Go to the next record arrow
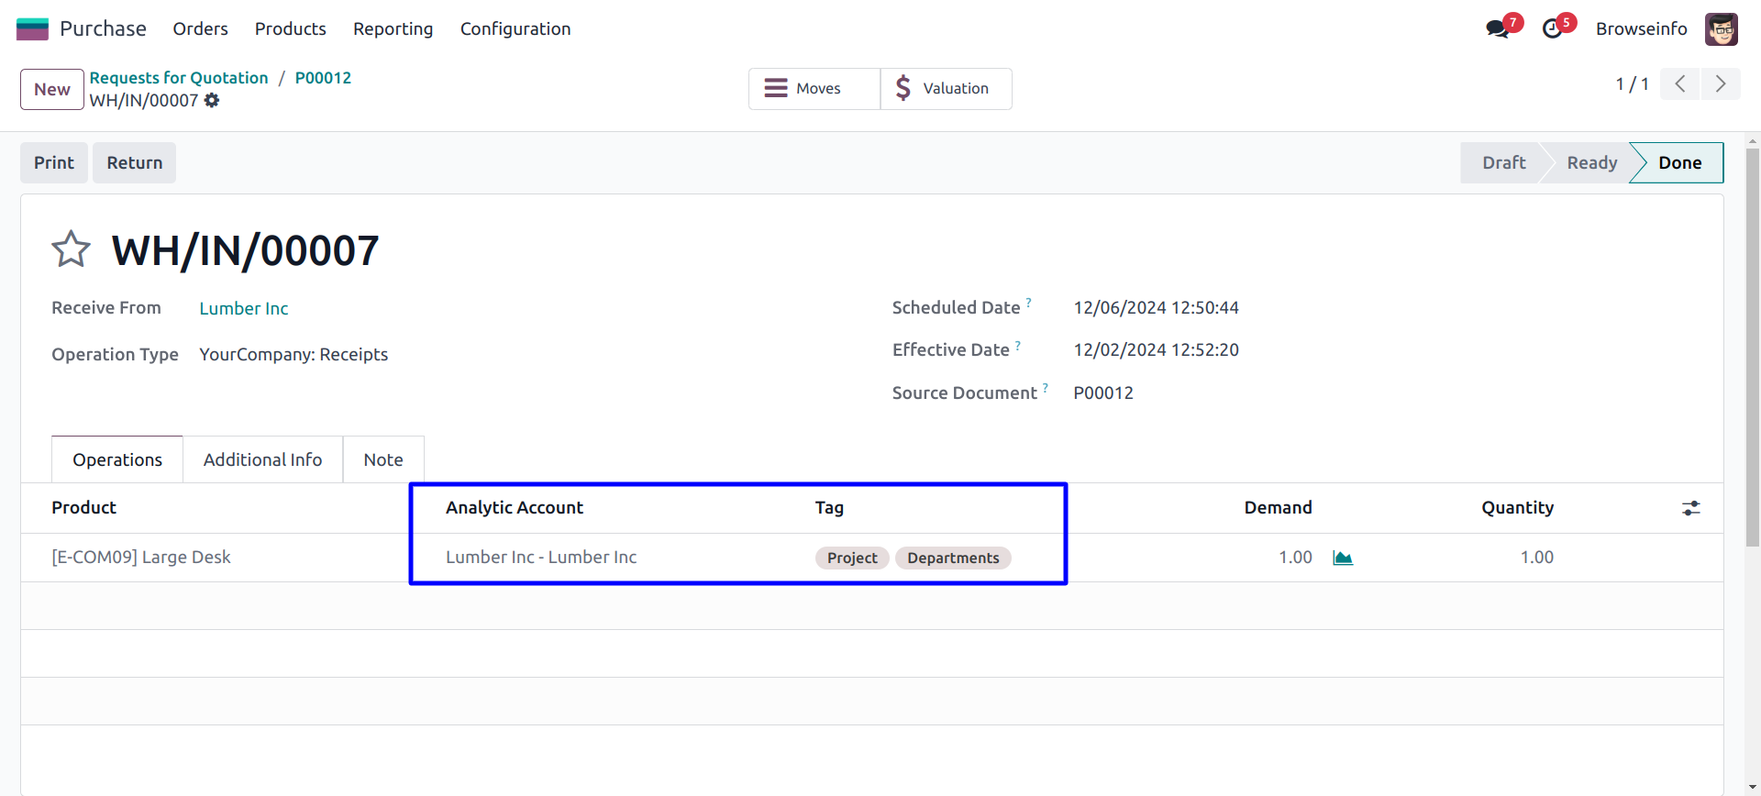 (1721, 84)
